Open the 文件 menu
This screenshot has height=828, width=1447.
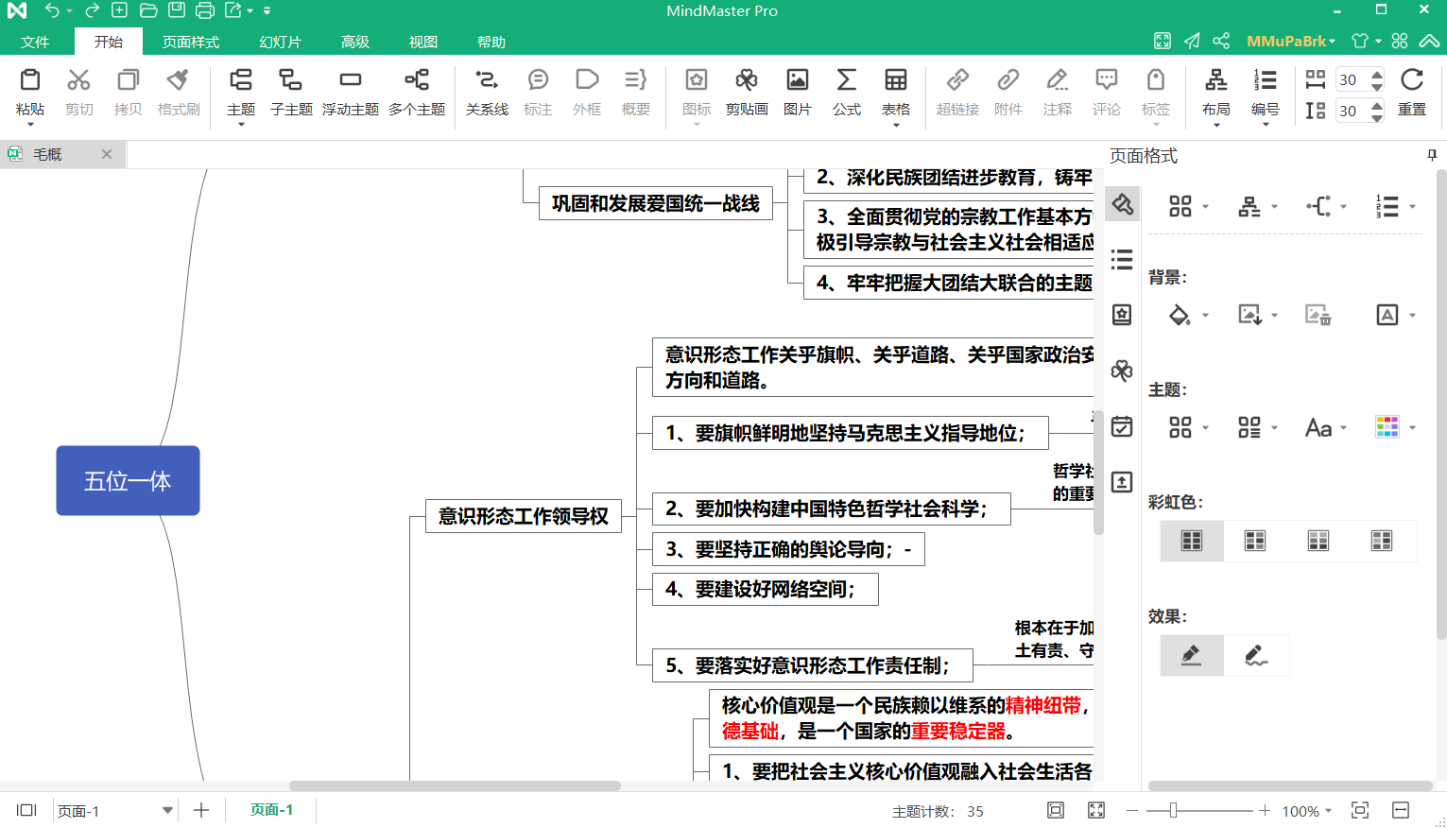click(35, 42)
